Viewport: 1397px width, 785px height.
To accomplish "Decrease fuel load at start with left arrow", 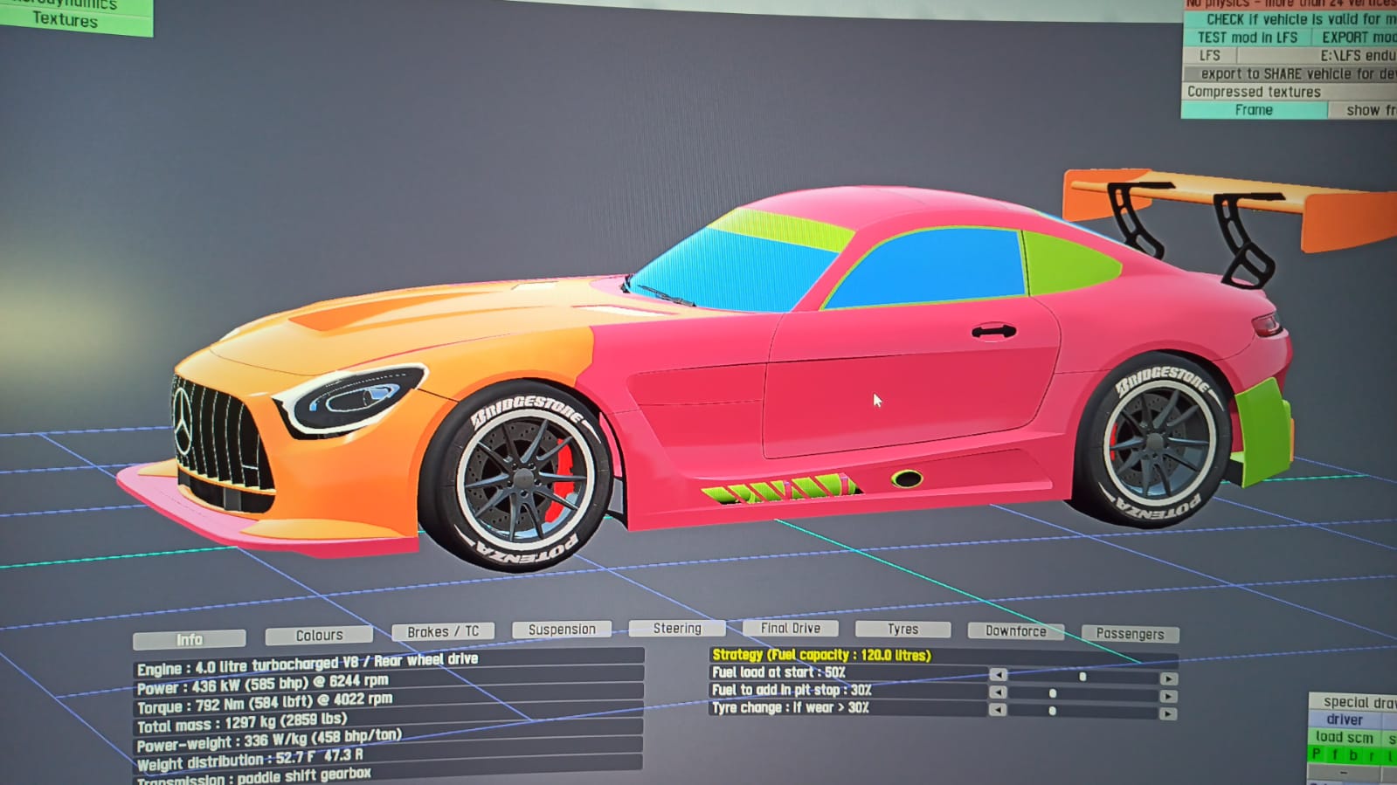I will click(x=998, y=675).
